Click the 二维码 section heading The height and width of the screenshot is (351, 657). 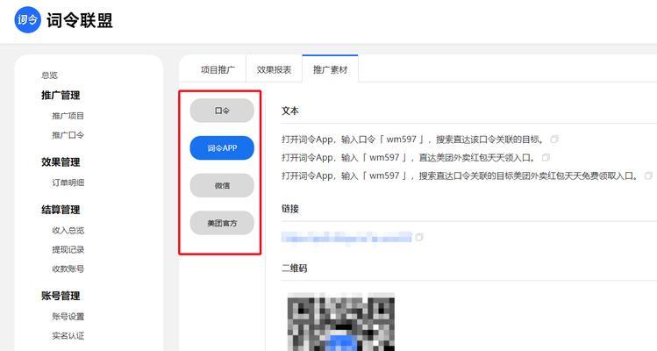click(294, 268)
